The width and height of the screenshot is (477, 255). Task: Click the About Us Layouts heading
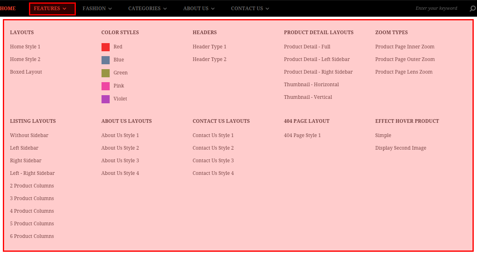(126, 121)
